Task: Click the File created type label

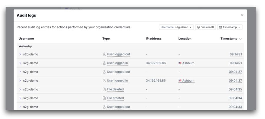Action: pyautogui.click(x=115, y=98)
